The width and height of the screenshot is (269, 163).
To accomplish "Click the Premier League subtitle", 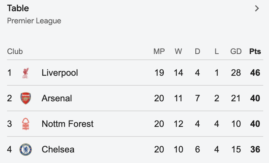I will (x=34, y=21).
